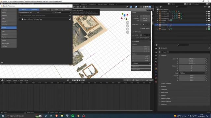Enable the Render Region checkbox
This screenshot has width=211, height=118.
[x=140, y=29]
